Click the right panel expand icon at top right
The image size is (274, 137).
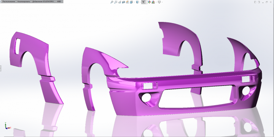(259, 2)
